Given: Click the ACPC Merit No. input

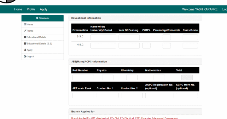Looking at the screenshot, I should tap(187, 96).
